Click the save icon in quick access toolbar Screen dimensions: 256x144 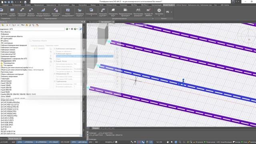[9, 2]
